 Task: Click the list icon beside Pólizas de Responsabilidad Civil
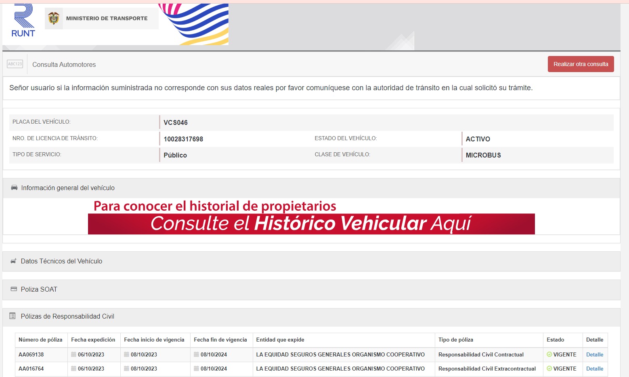13,316
